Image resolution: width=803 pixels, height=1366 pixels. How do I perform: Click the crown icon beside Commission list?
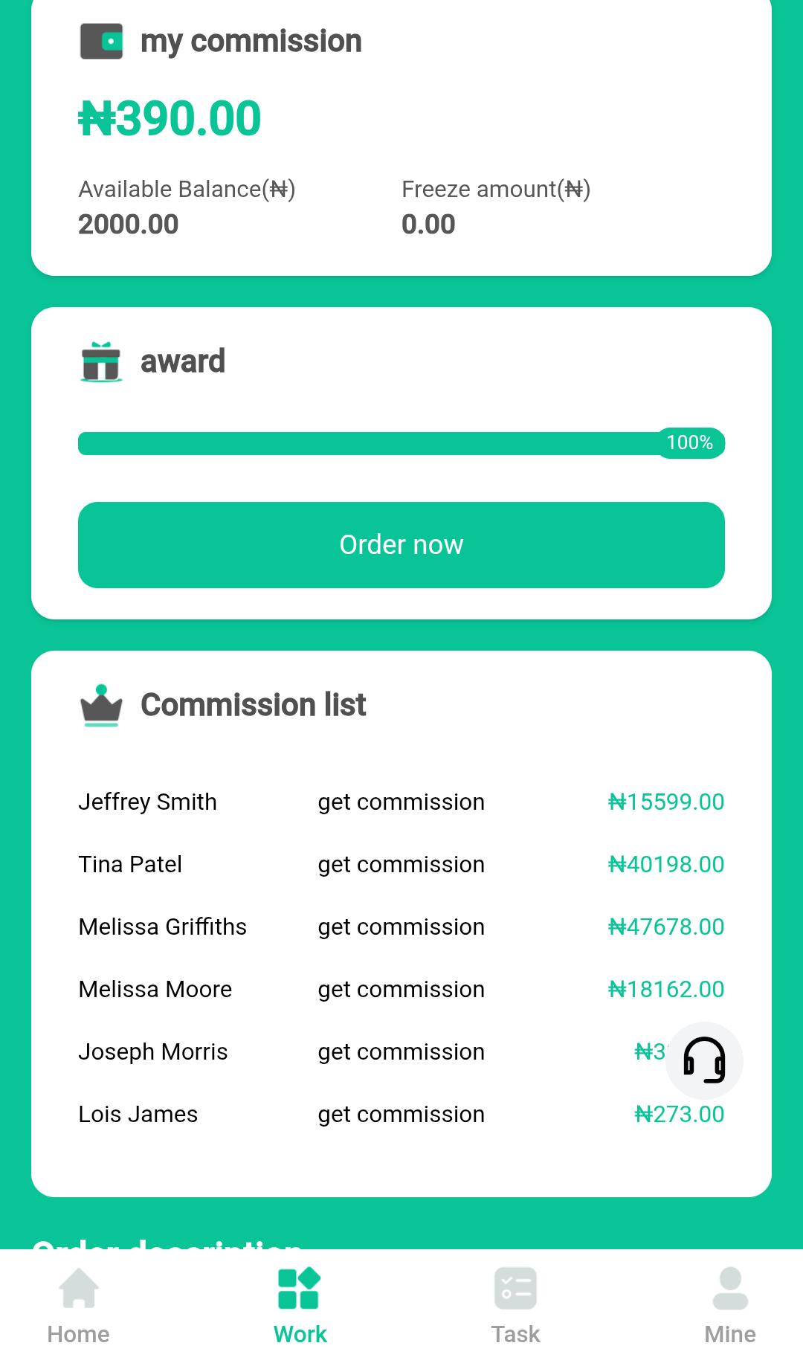pyautogui.click(x=101, y=705)
